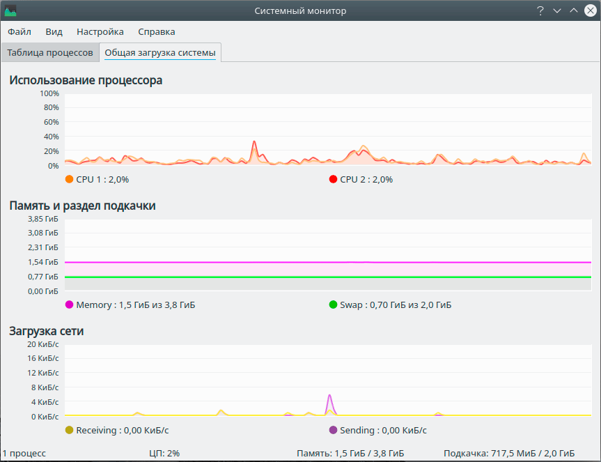Close the Системный монитор window

pos(591,10)
